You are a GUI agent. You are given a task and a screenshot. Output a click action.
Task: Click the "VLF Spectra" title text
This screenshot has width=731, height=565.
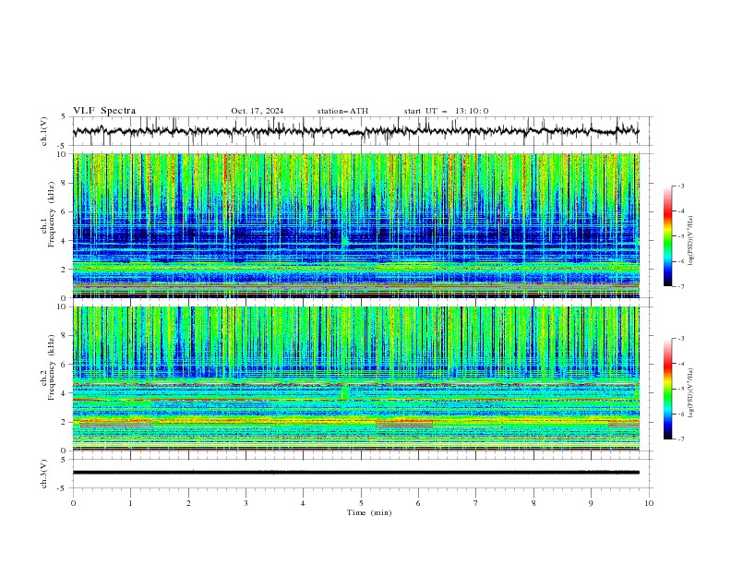(104, 111)
